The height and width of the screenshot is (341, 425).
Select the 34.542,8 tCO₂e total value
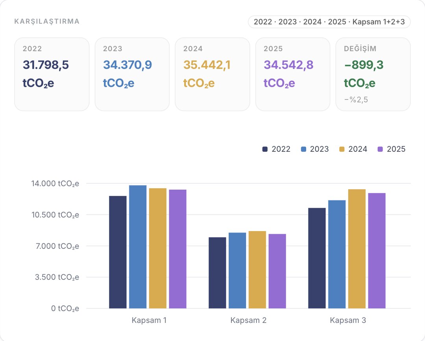288,74
